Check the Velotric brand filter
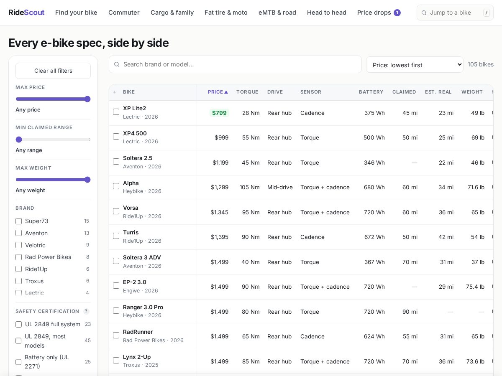The width and height of the screenshot is (502, 376). pyautogui.click(x=18, y=245)
